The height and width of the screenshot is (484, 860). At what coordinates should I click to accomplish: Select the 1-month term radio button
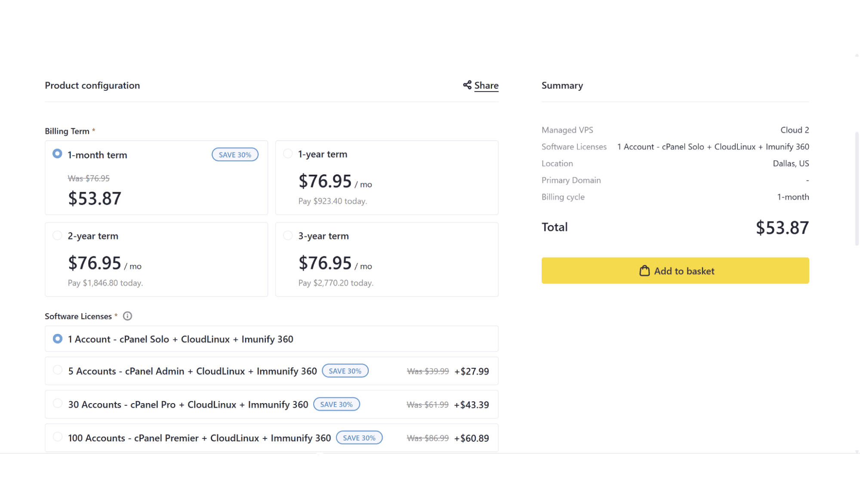tap(57, 154)
